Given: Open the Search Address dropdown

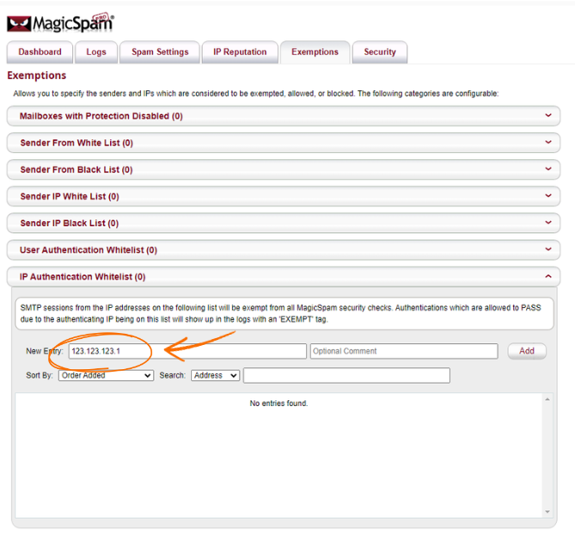Looking at the screenshot, I should point(215,376).
